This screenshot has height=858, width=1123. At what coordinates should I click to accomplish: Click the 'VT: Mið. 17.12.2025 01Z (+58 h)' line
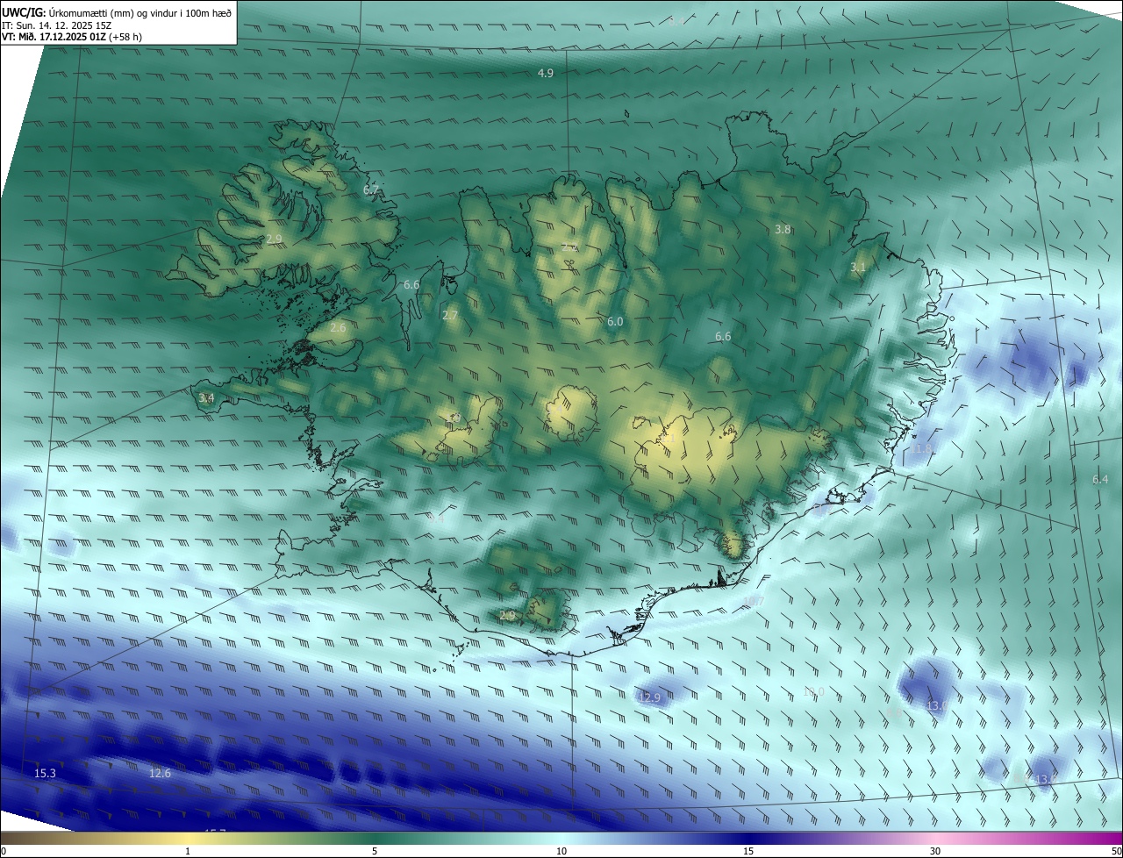(72, 37)
